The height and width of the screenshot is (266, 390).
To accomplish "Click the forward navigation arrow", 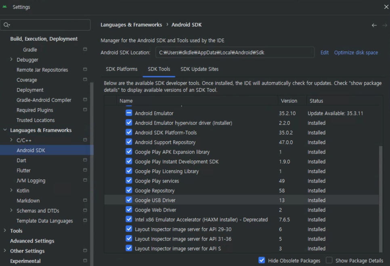I will click(384, 25).
